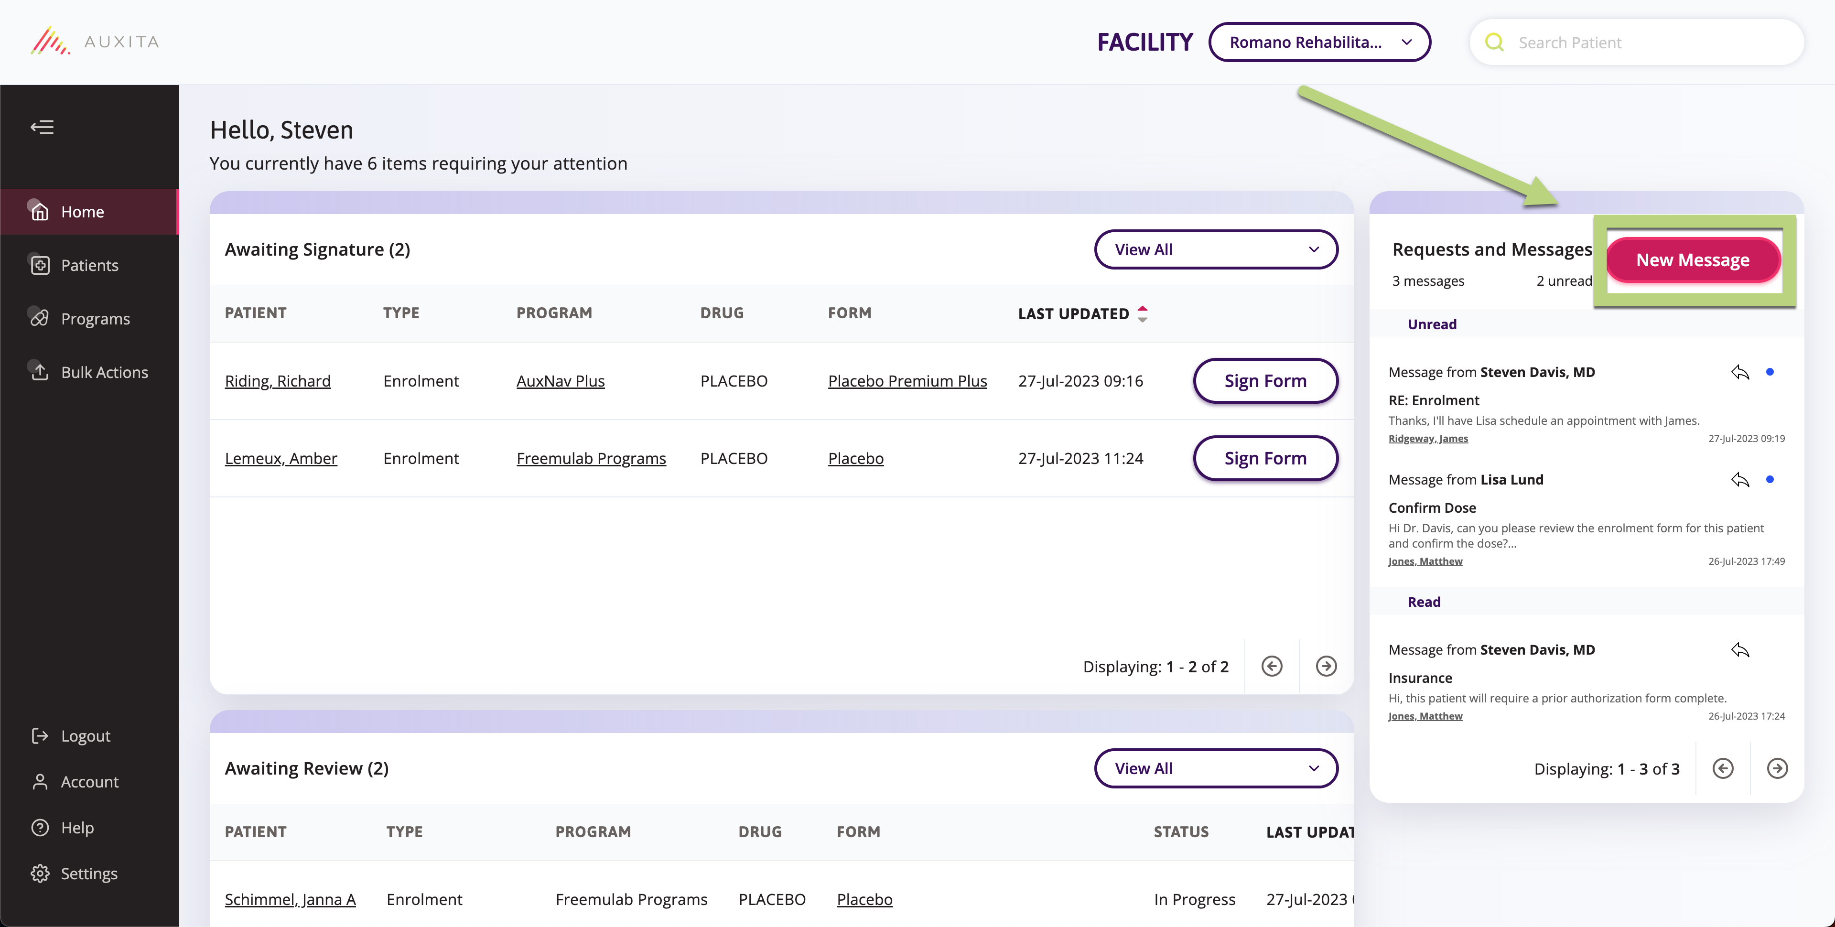Click the reply arrow on Lisa Lund's message
Viewport: 1835px width, 927px height.
[1740, 480]
